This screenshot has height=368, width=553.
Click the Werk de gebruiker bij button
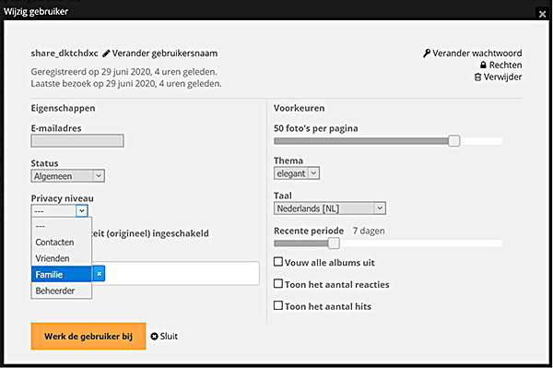point(88,337)
